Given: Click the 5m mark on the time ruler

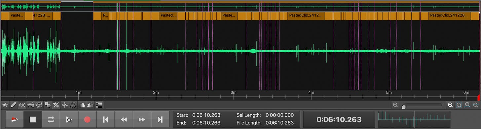Looking at the screenshot, I should [x=388, y=93].
